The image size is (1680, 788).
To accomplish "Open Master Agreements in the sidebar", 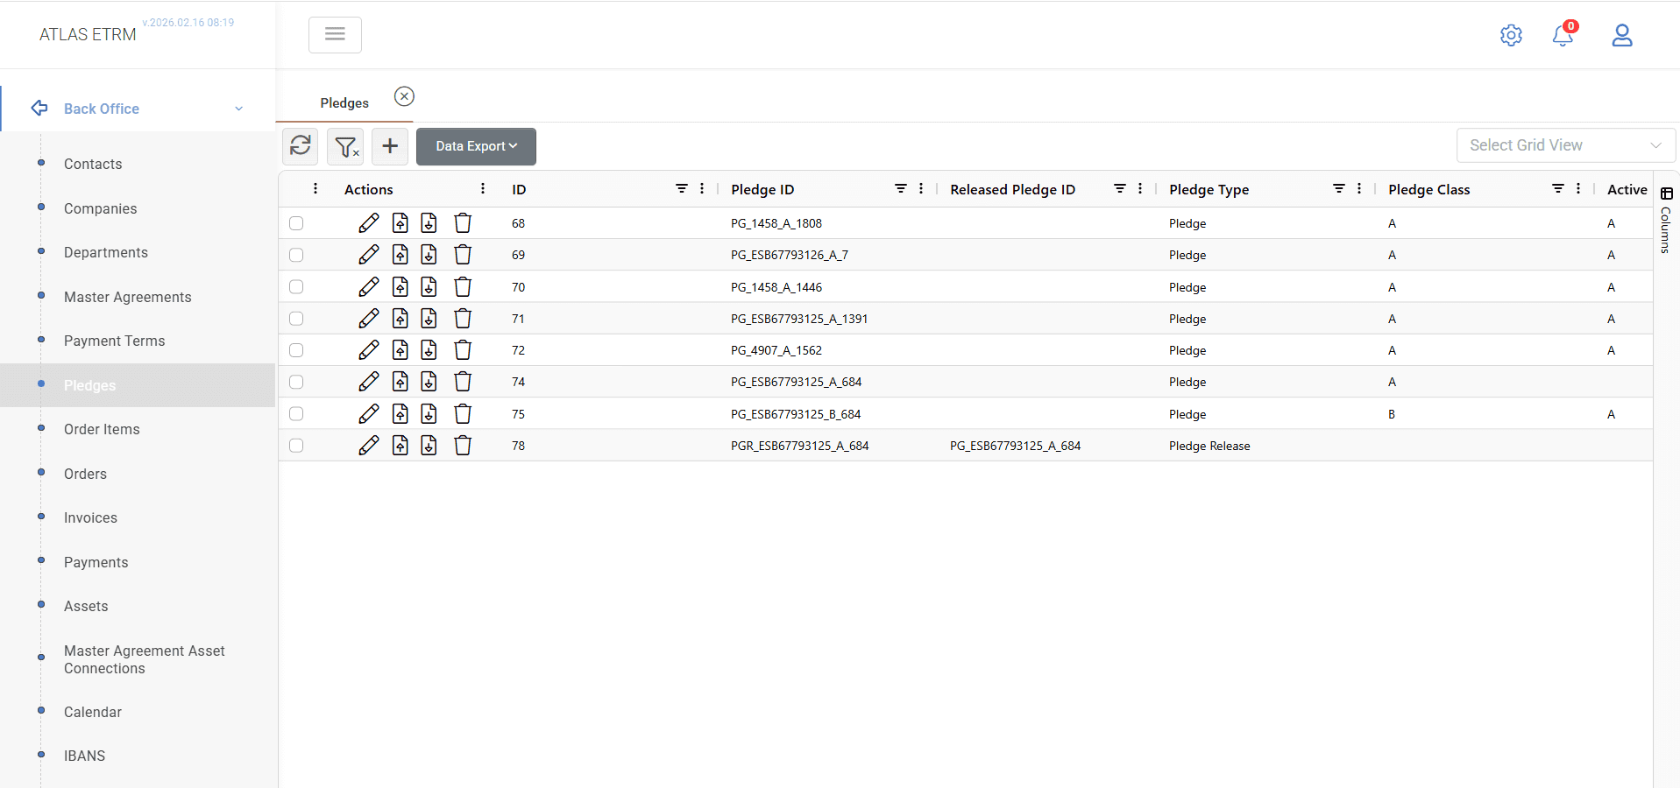I will [128, 297].
